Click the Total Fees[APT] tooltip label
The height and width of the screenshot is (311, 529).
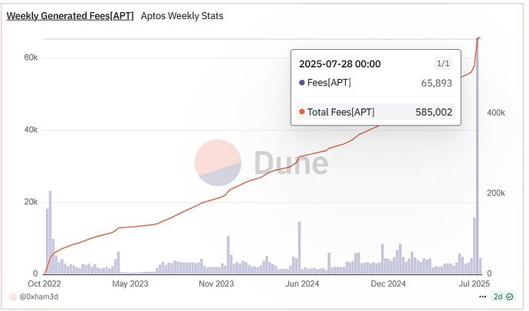point(340,112)
